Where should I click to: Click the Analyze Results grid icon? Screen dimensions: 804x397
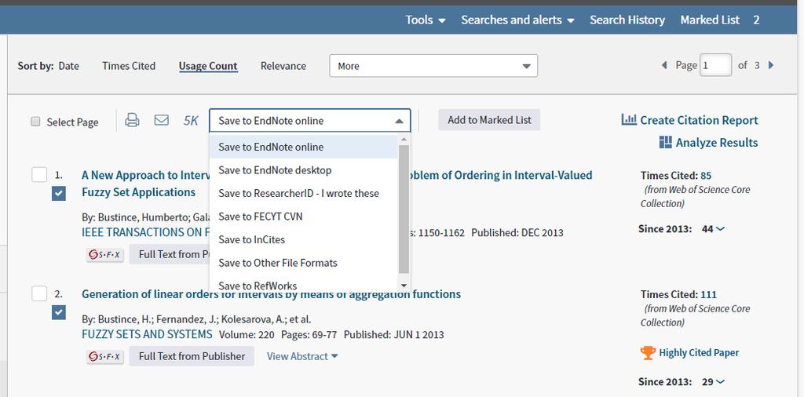[x=666, y=143]
